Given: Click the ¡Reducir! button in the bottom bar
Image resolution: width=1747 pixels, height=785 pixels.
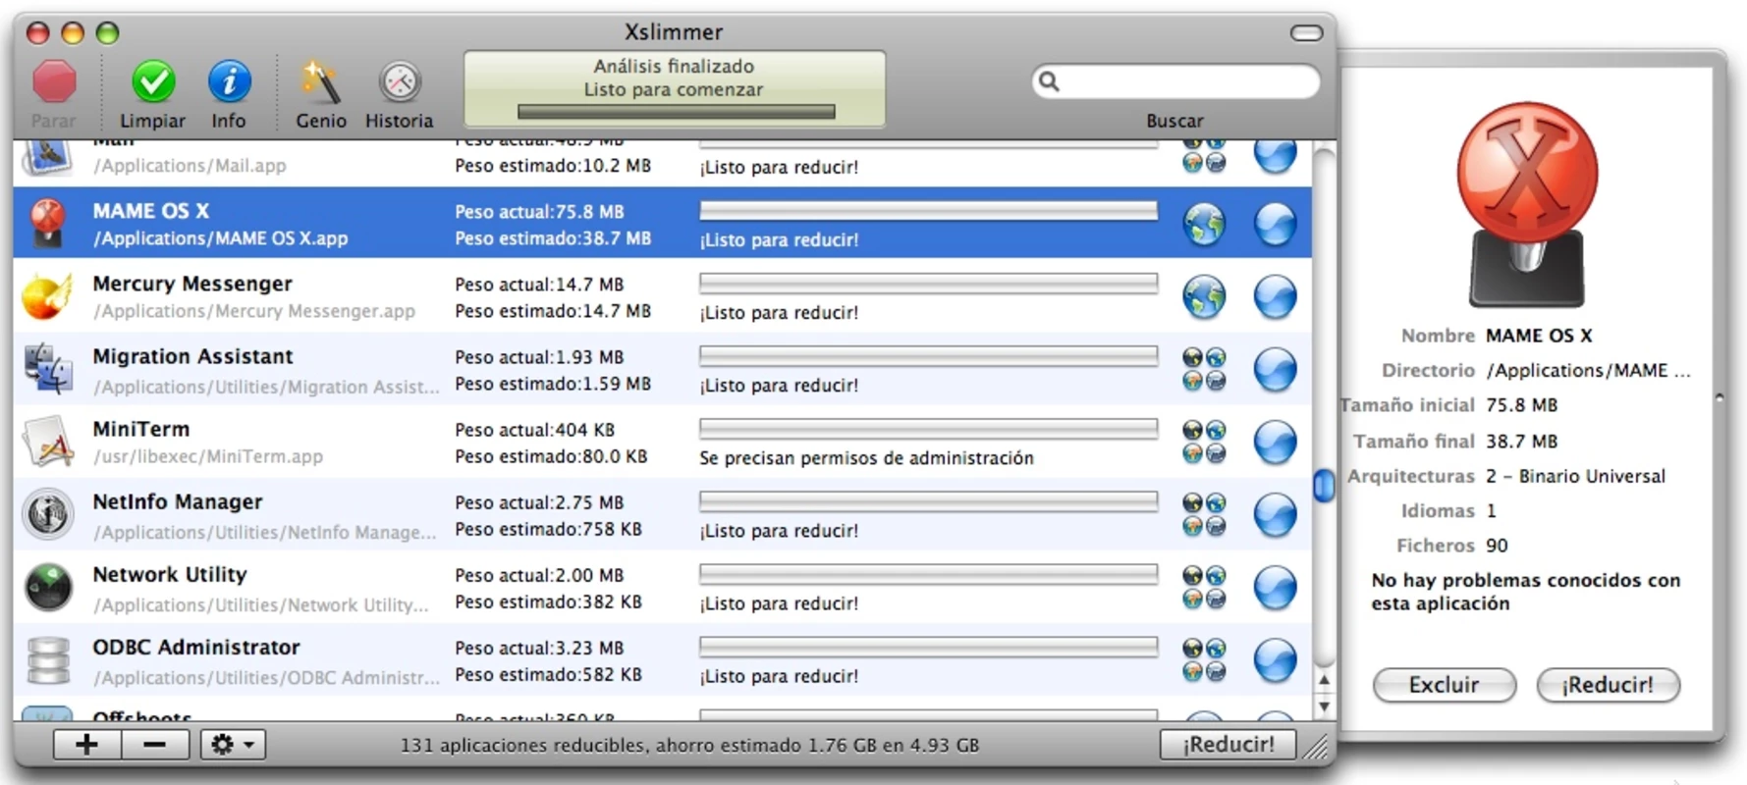Looking at the screenshot, I should pos(1228,745).
